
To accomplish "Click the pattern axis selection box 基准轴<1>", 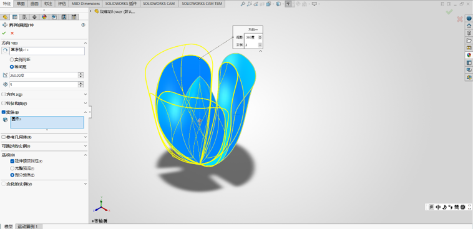I will click(47, 51).
